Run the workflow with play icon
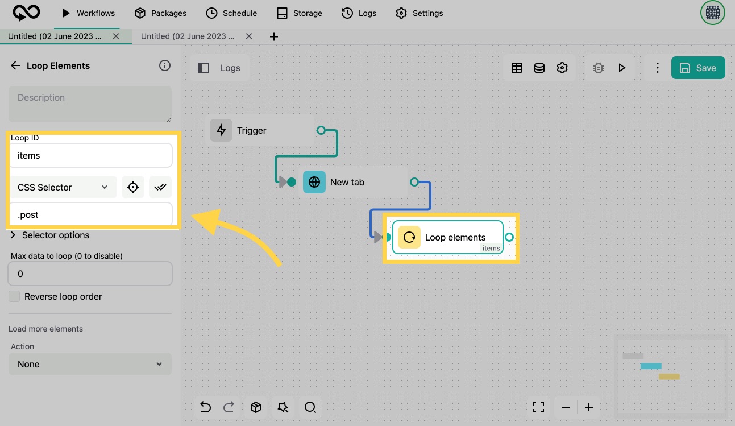This screenshot has width=735, height=426. click(622, 68)
